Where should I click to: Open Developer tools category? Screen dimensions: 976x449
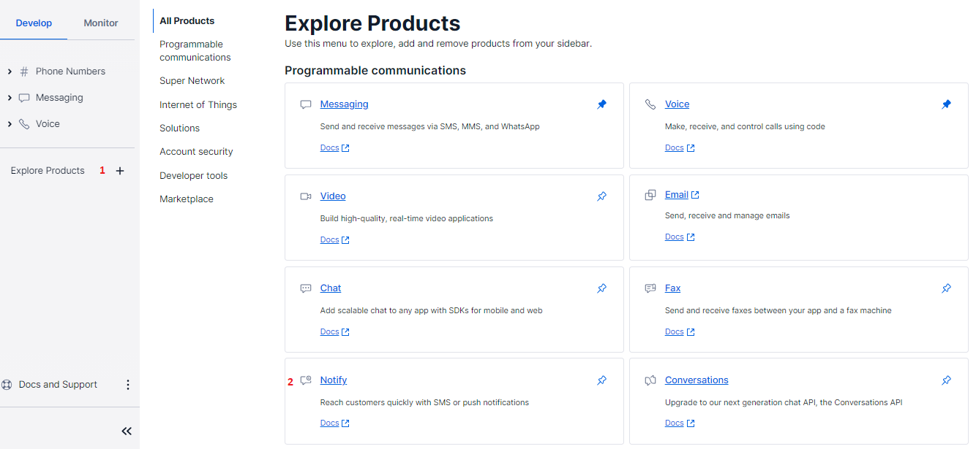194,176
